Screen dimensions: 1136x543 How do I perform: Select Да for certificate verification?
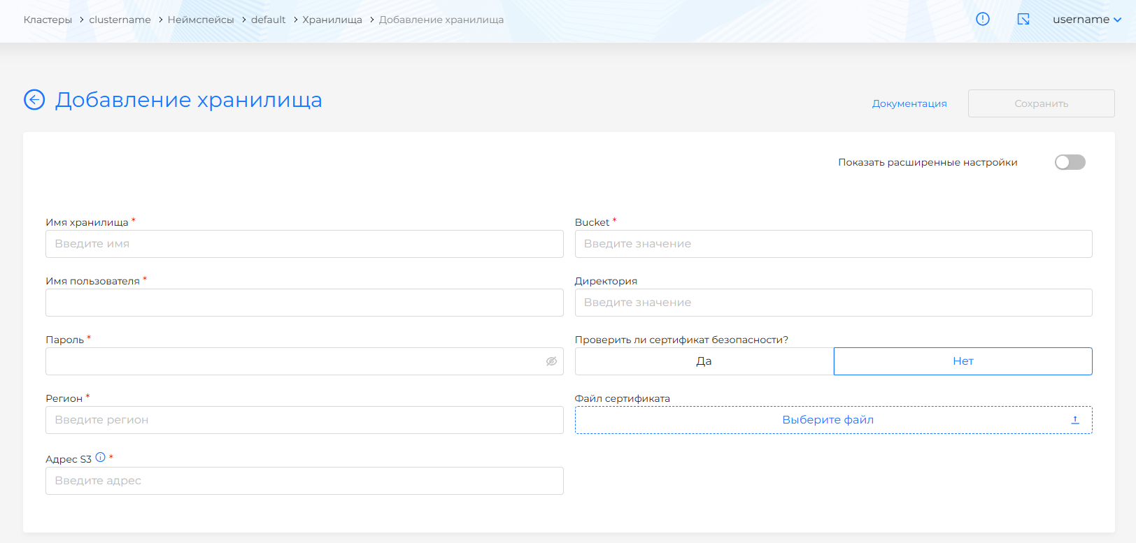click(x=704, y=361)
